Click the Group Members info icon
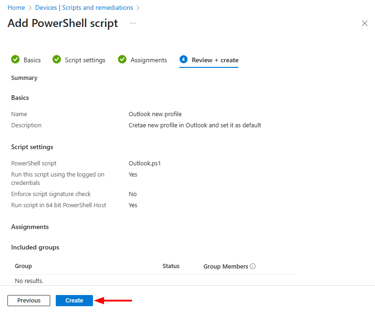 pos(253,266)
